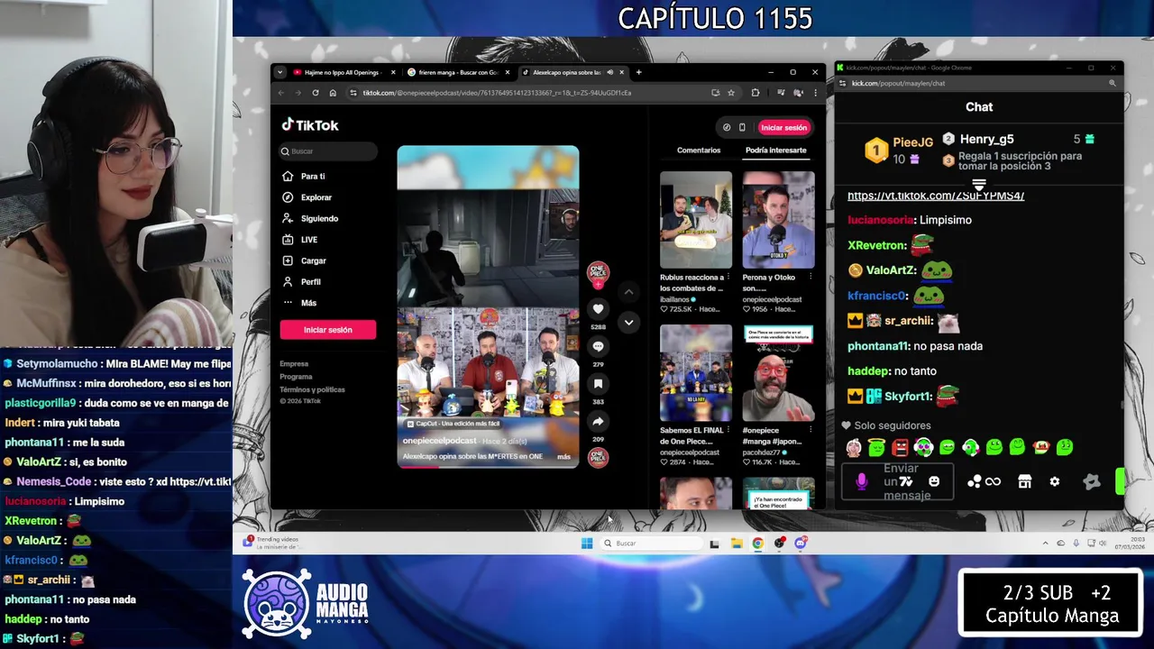The height and width of the screenshot is (649, 1154).
Task: Open Chrome tab search dropdown arrow
Action: coord(279,72)
